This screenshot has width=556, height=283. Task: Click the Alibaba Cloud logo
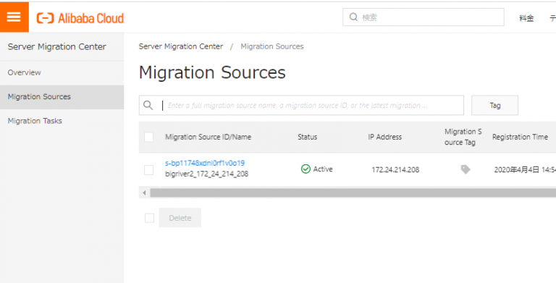point(80,17)
